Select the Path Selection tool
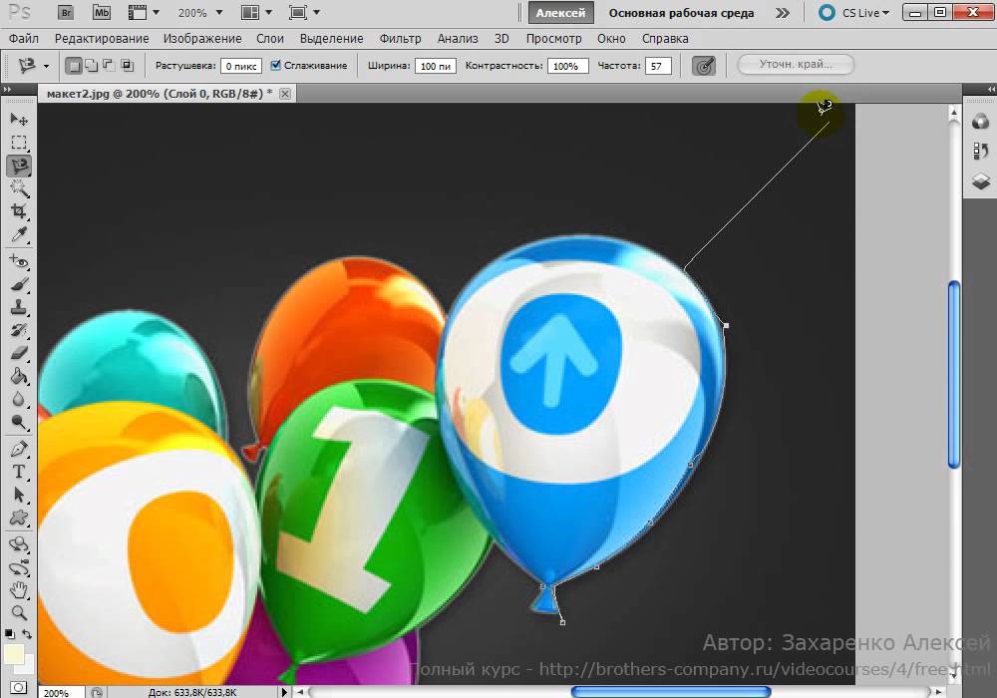The image size is (997, 698). 19,495
